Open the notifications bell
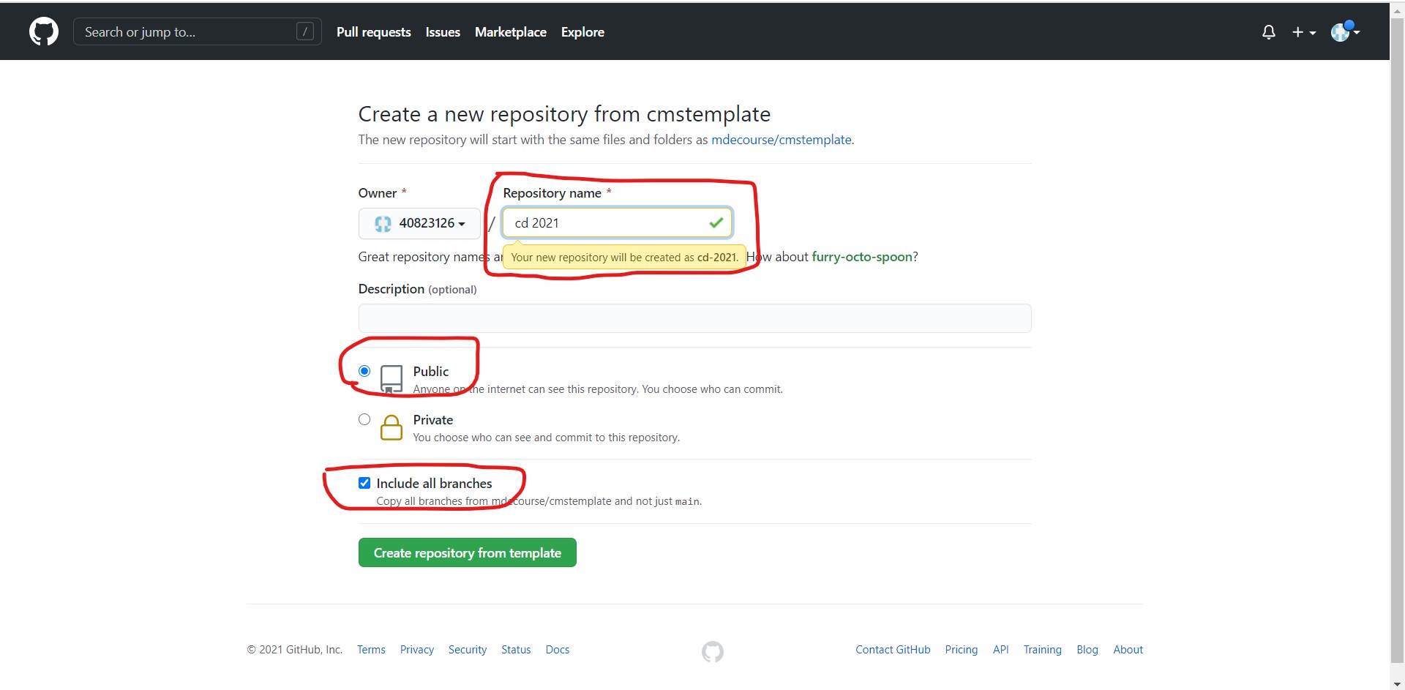This screenshot has width=1405, height=690. 1269,32
